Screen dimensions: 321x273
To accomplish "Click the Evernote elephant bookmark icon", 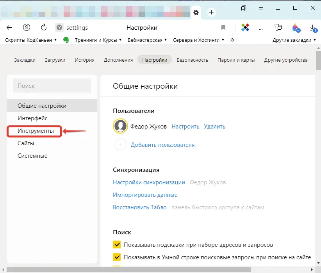I will click(x=66, y=40).
